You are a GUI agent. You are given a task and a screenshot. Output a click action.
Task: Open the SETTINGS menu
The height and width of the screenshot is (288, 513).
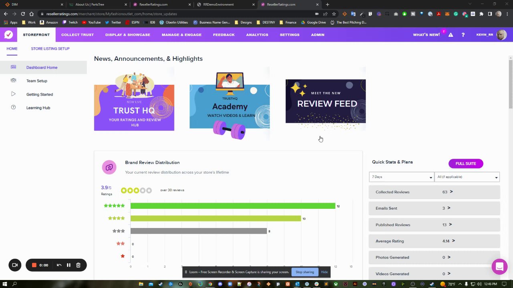pyautogui.click(x=289, y=35)
